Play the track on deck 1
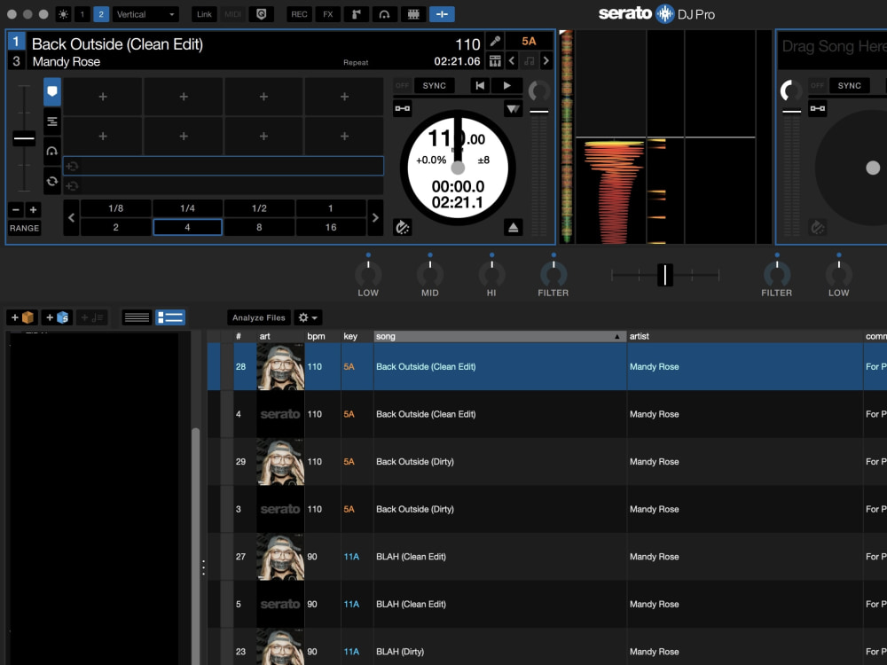 [506, 85]
